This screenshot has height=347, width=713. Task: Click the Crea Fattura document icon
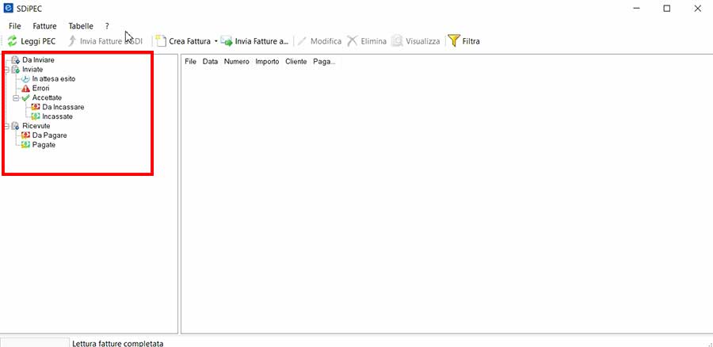[x=161, y=41]
